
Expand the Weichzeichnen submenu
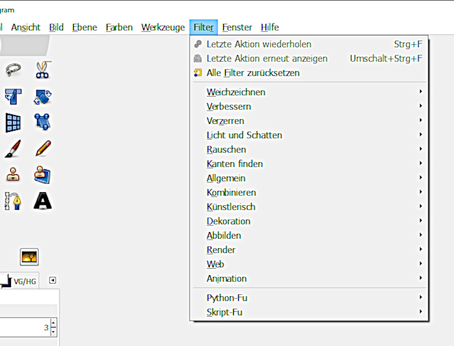236,92
